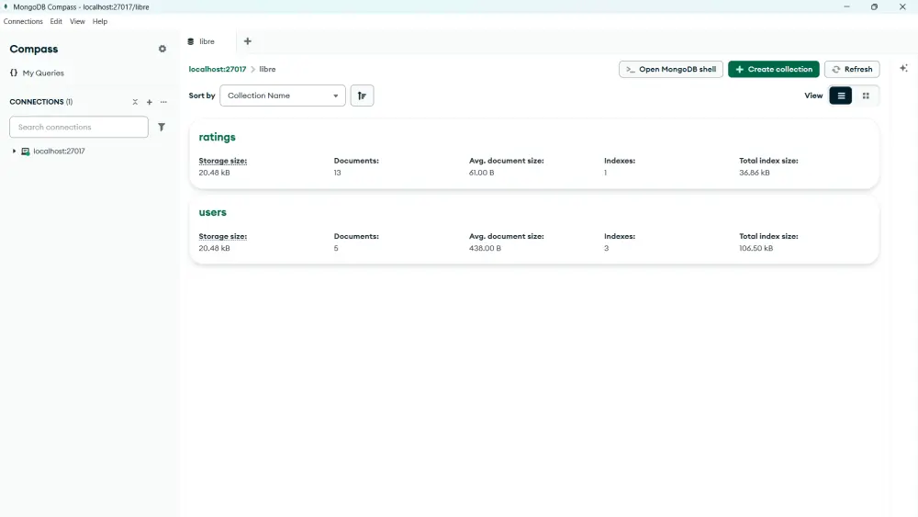
Task: Expand the localhost:27017 connection tree
Action: click(14, 152)
